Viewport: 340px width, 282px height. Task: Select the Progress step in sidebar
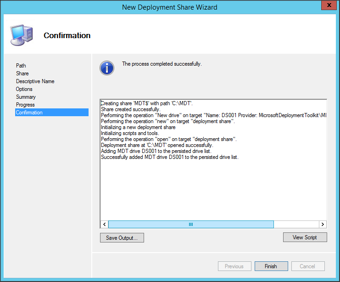coord(25,105)
